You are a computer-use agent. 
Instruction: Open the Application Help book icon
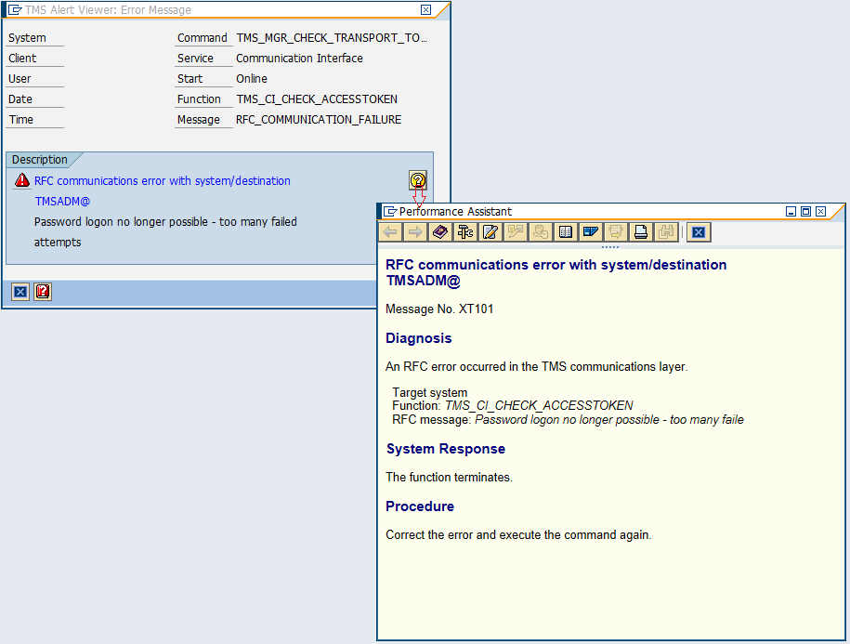[440, 232]
